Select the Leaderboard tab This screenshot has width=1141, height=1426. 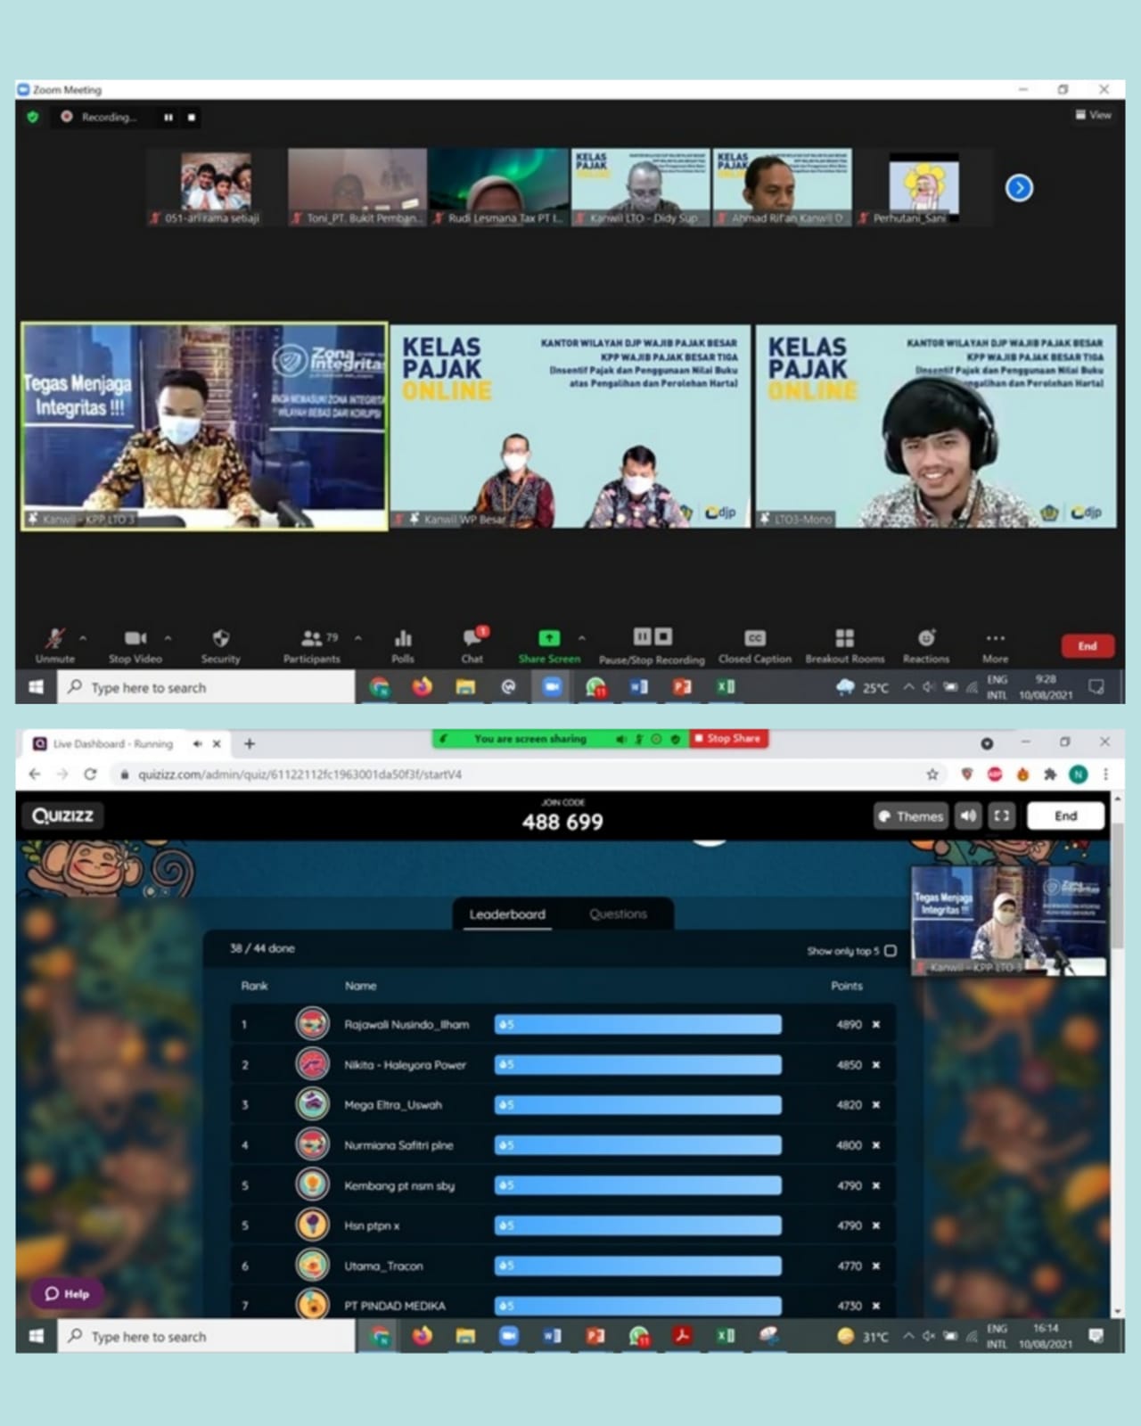point(507,914)
